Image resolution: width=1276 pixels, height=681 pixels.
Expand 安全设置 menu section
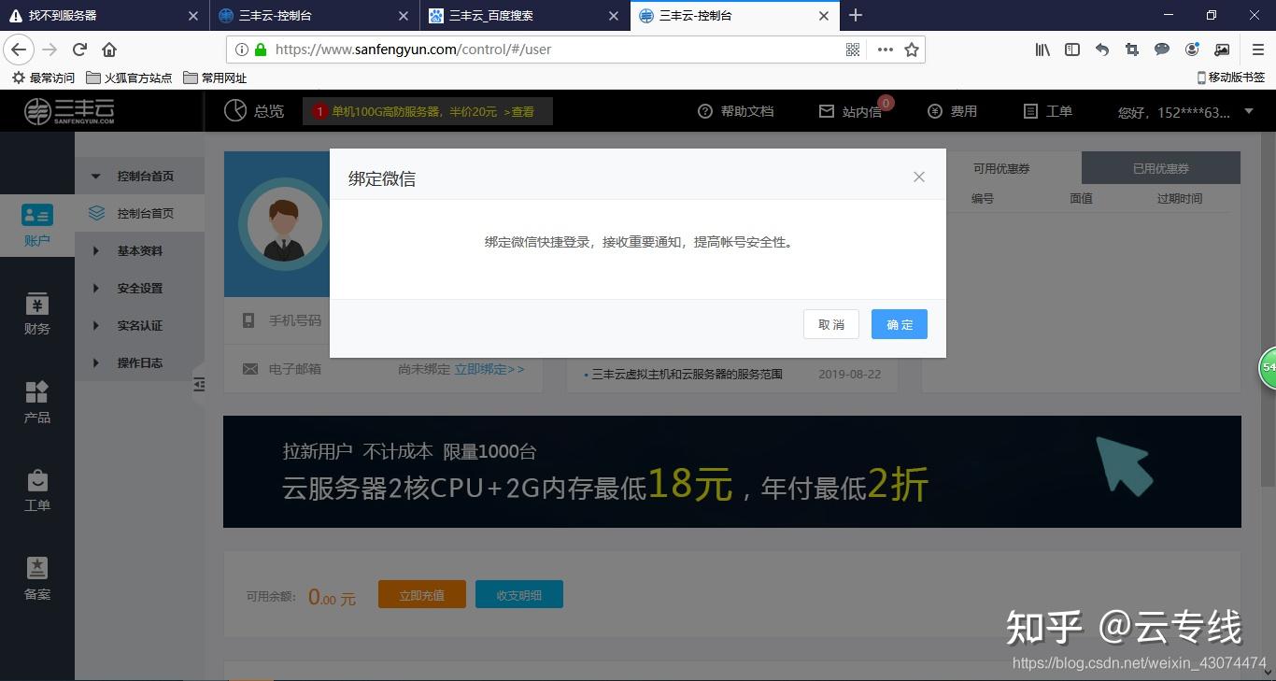[139, 288]
